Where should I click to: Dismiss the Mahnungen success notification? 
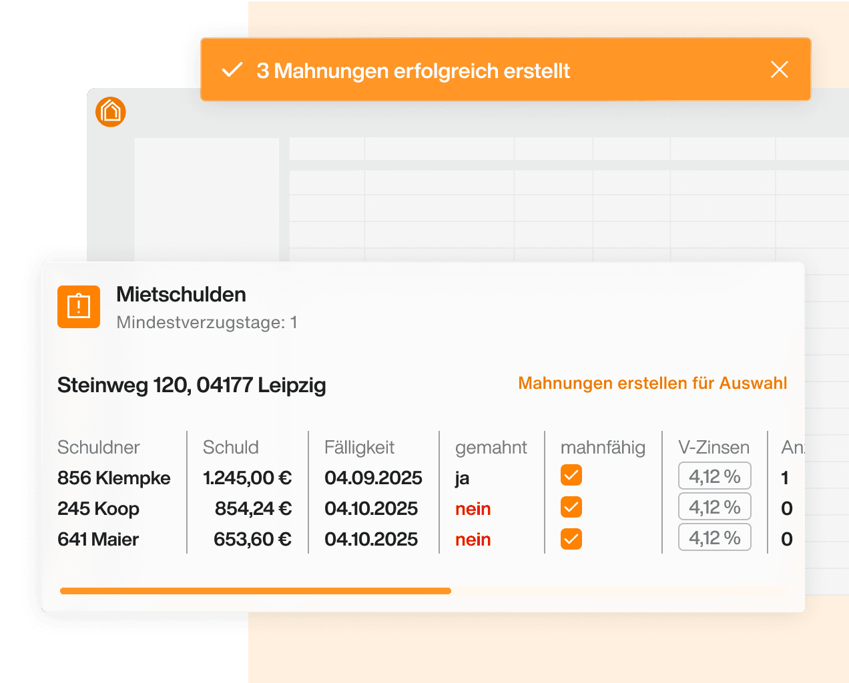click(779, 69)
